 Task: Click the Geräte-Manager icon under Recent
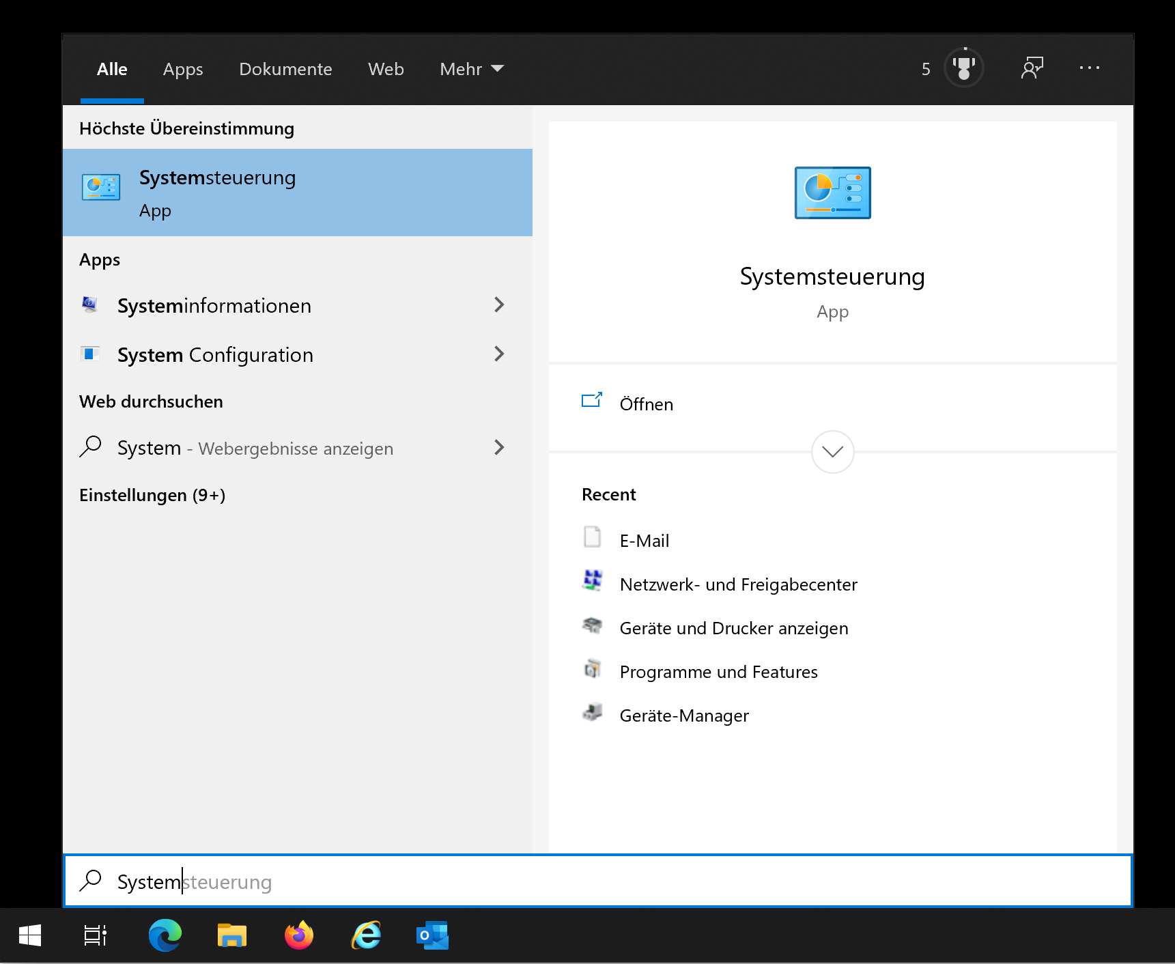click(593, 714)
